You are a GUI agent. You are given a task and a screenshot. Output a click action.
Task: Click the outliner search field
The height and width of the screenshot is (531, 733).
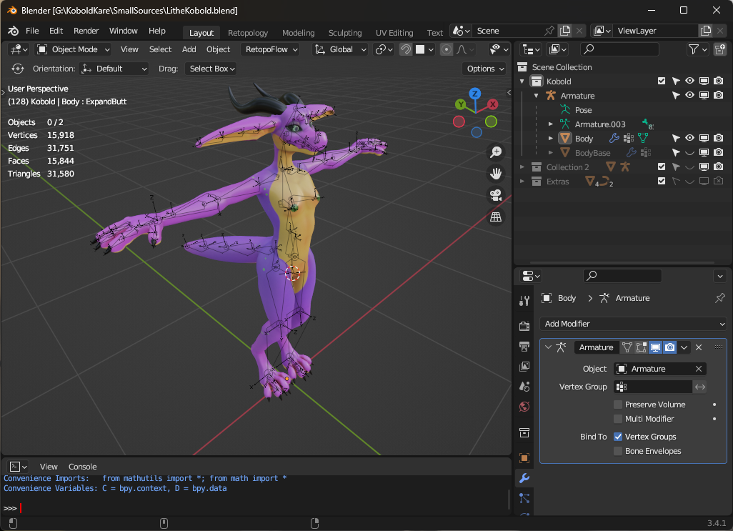(x=619, y=49)
